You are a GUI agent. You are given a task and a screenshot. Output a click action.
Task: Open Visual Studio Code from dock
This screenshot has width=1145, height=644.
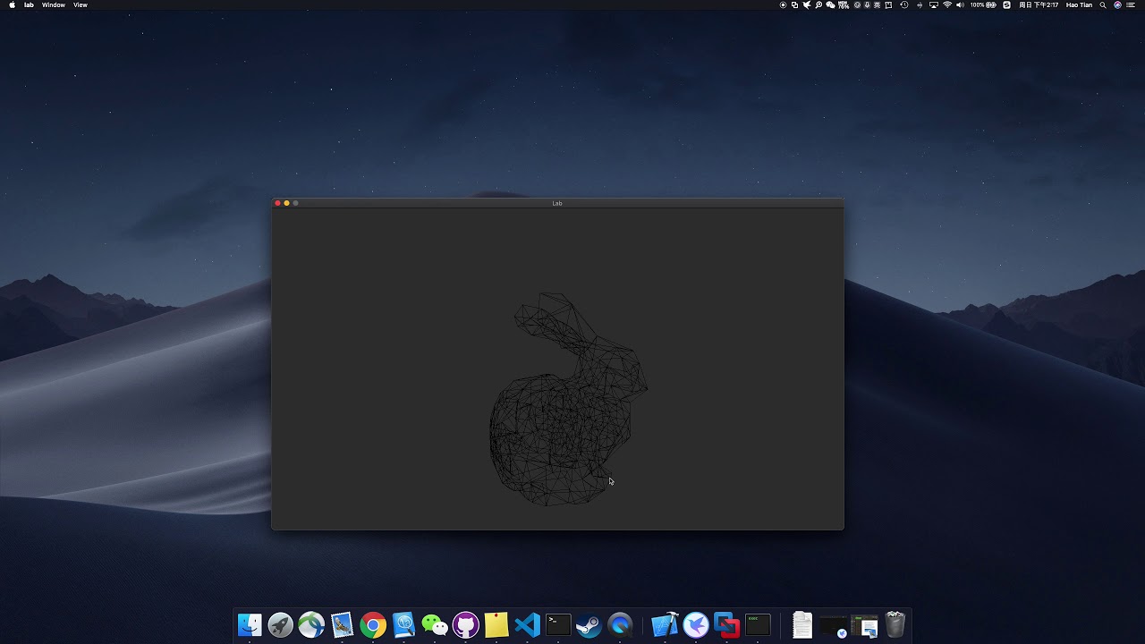coord(528,624)
